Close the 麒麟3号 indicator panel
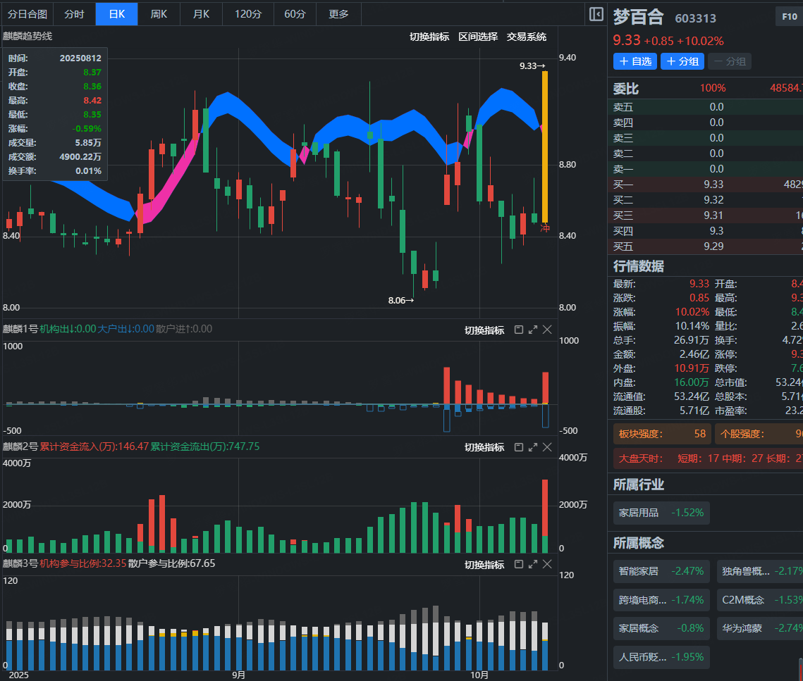 [547, 564]
